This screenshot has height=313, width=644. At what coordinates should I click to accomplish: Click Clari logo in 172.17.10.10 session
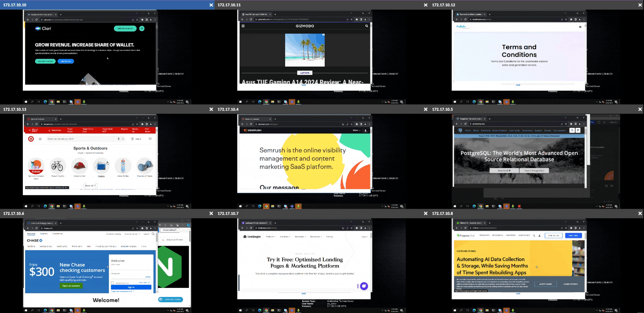(x=43, y=28)
